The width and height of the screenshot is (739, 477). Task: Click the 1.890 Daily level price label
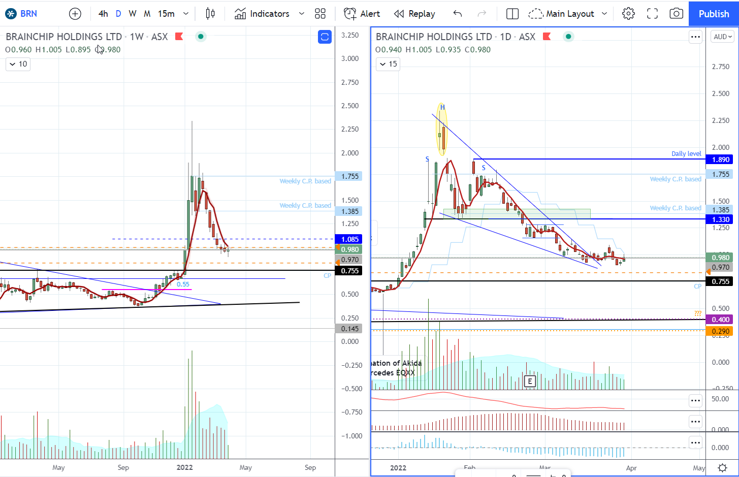(x=720, y=160)
